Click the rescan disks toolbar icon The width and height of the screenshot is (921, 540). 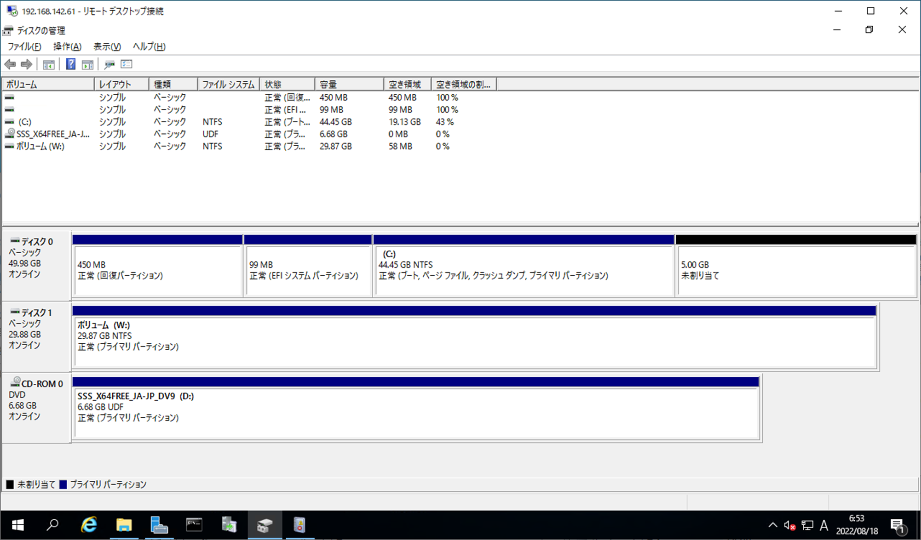coord(109,64)
